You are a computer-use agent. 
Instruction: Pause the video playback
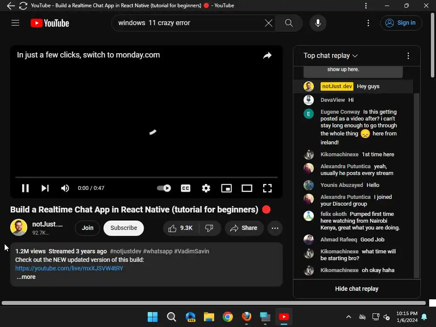pos(25,188)
